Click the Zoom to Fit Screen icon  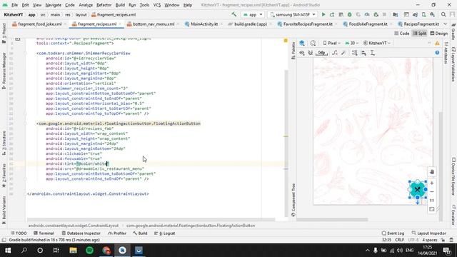[432, 209]
